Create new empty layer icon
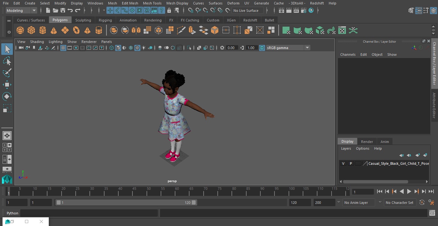This screenshot has height=226, width=438. tap(417, 155)
